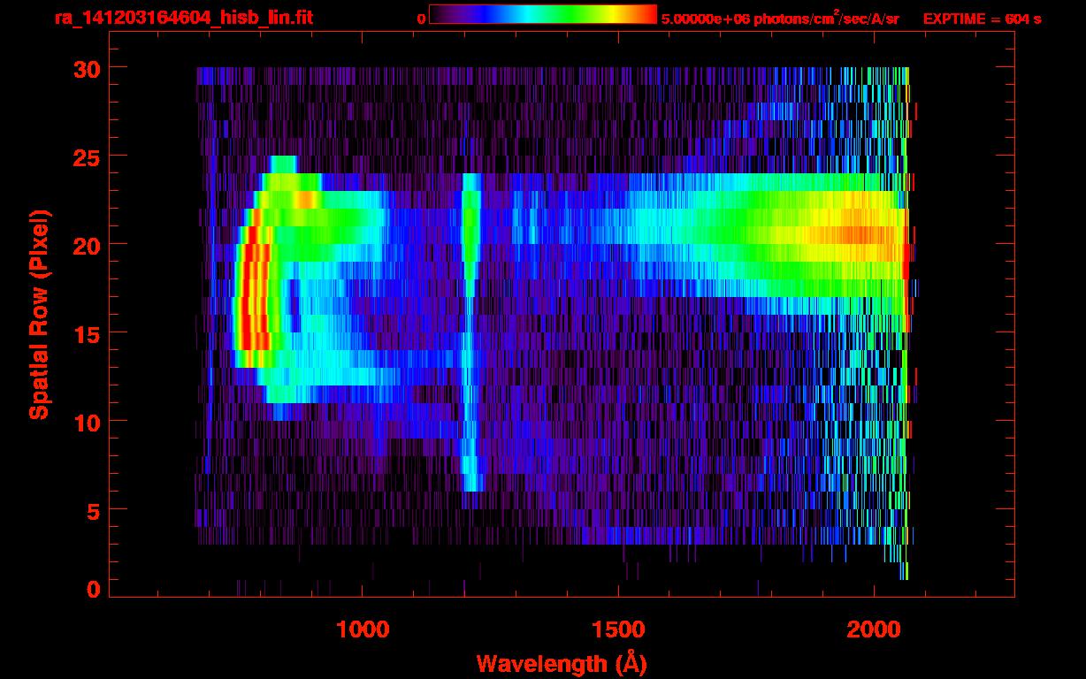Click the filename ra_141203164604_hisb_lin.fit
1086x679 pixels.
click(x=183, y=17)
